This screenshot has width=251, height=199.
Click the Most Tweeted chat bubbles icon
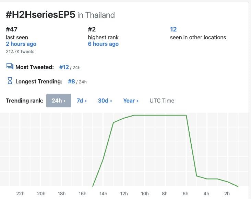pos(10,67)
